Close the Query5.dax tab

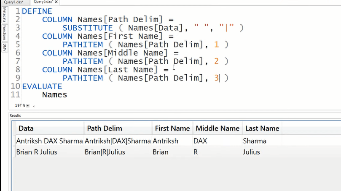tap(56, 2)
